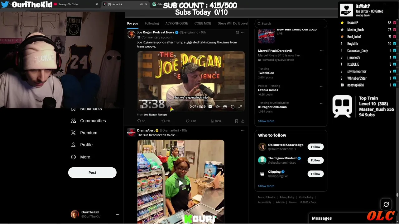Open the OuriTheKid account avatar

pyautogui.click(x=75, y=214)
